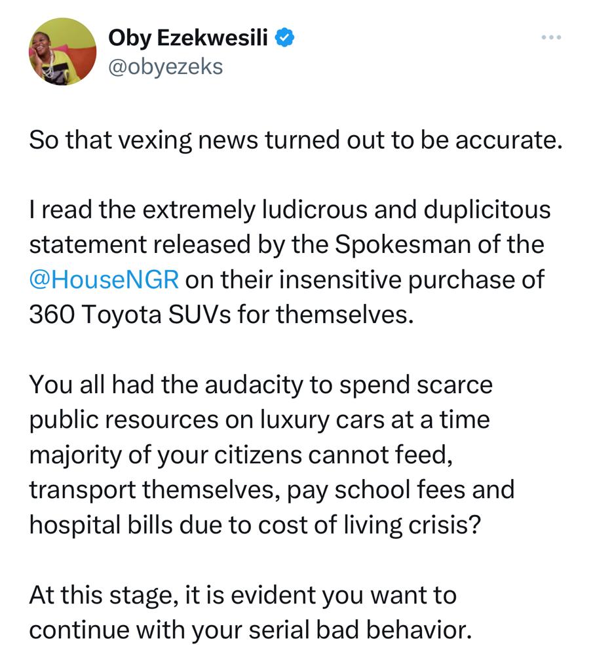Open Oby Ezekwesili's profile picture
Screen dimensions: 593x671
(63, 51)
